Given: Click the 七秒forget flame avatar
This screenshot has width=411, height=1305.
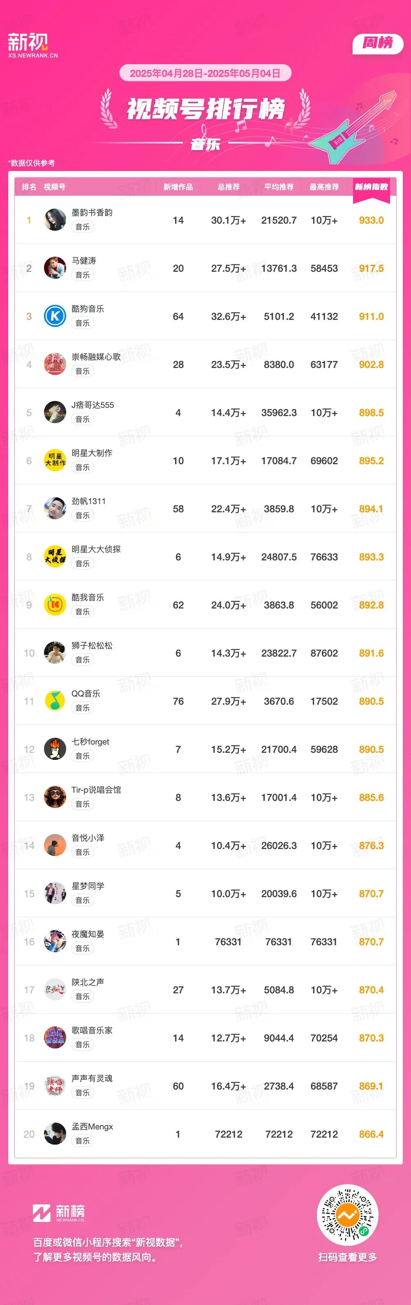Looking at the screenshot, I should tap(55, 749).
